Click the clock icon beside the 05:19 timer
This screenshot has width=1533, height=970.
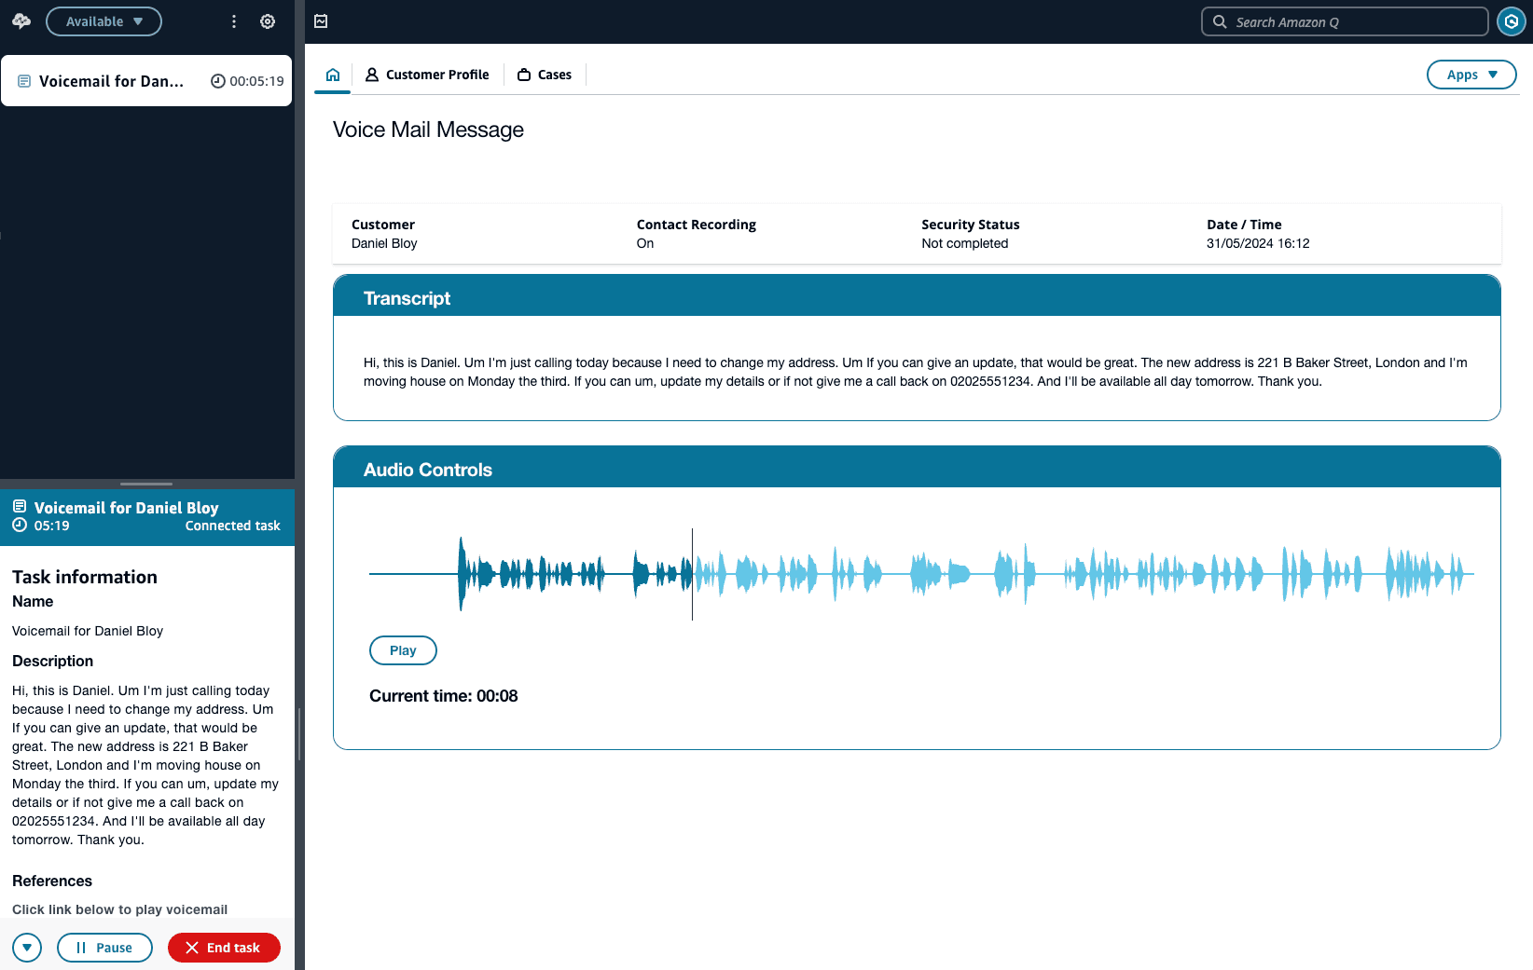pyautogui.click(x=19, y=525)
